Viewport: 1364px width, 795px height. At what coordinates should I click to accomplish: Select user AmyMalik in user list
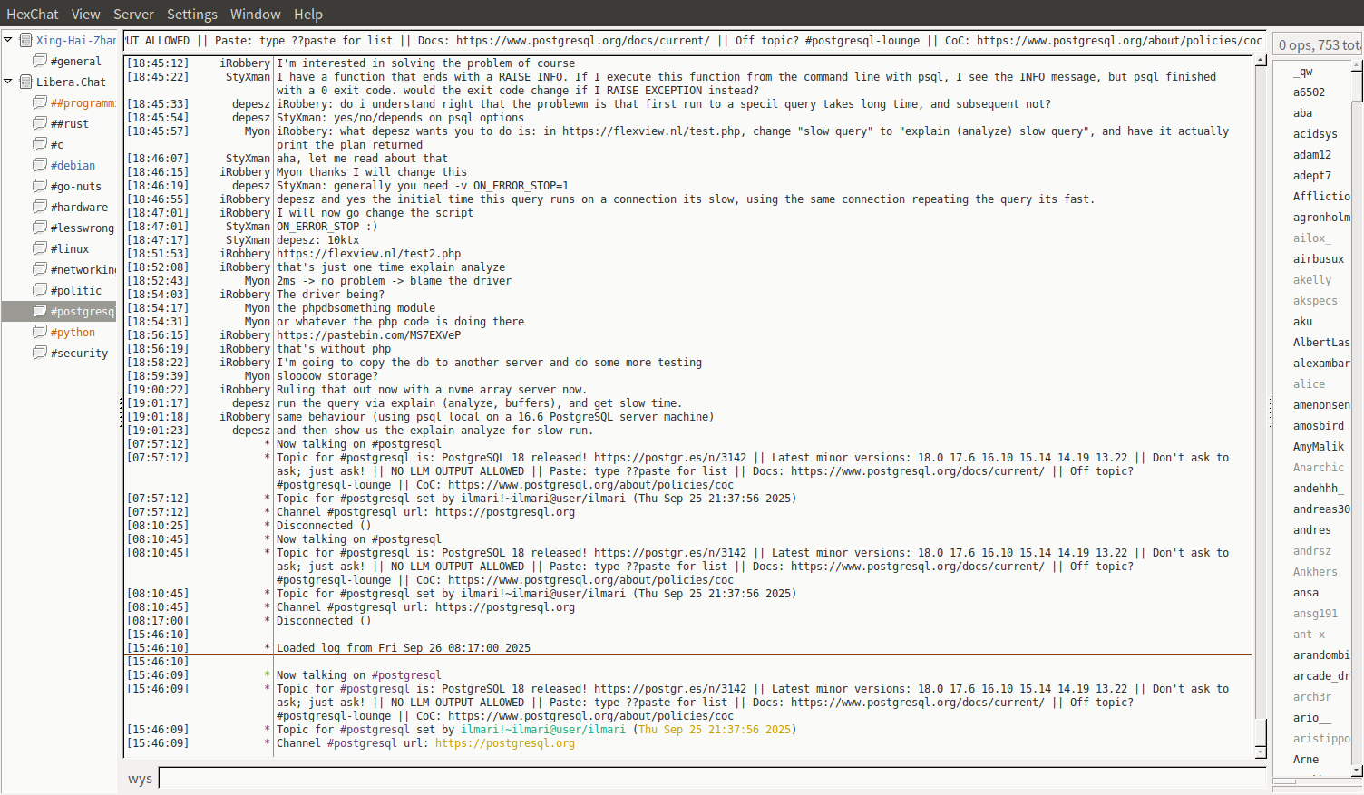(1318, 447)
